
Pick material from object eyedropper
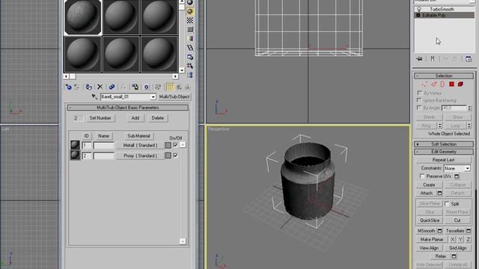pos(94,97)
